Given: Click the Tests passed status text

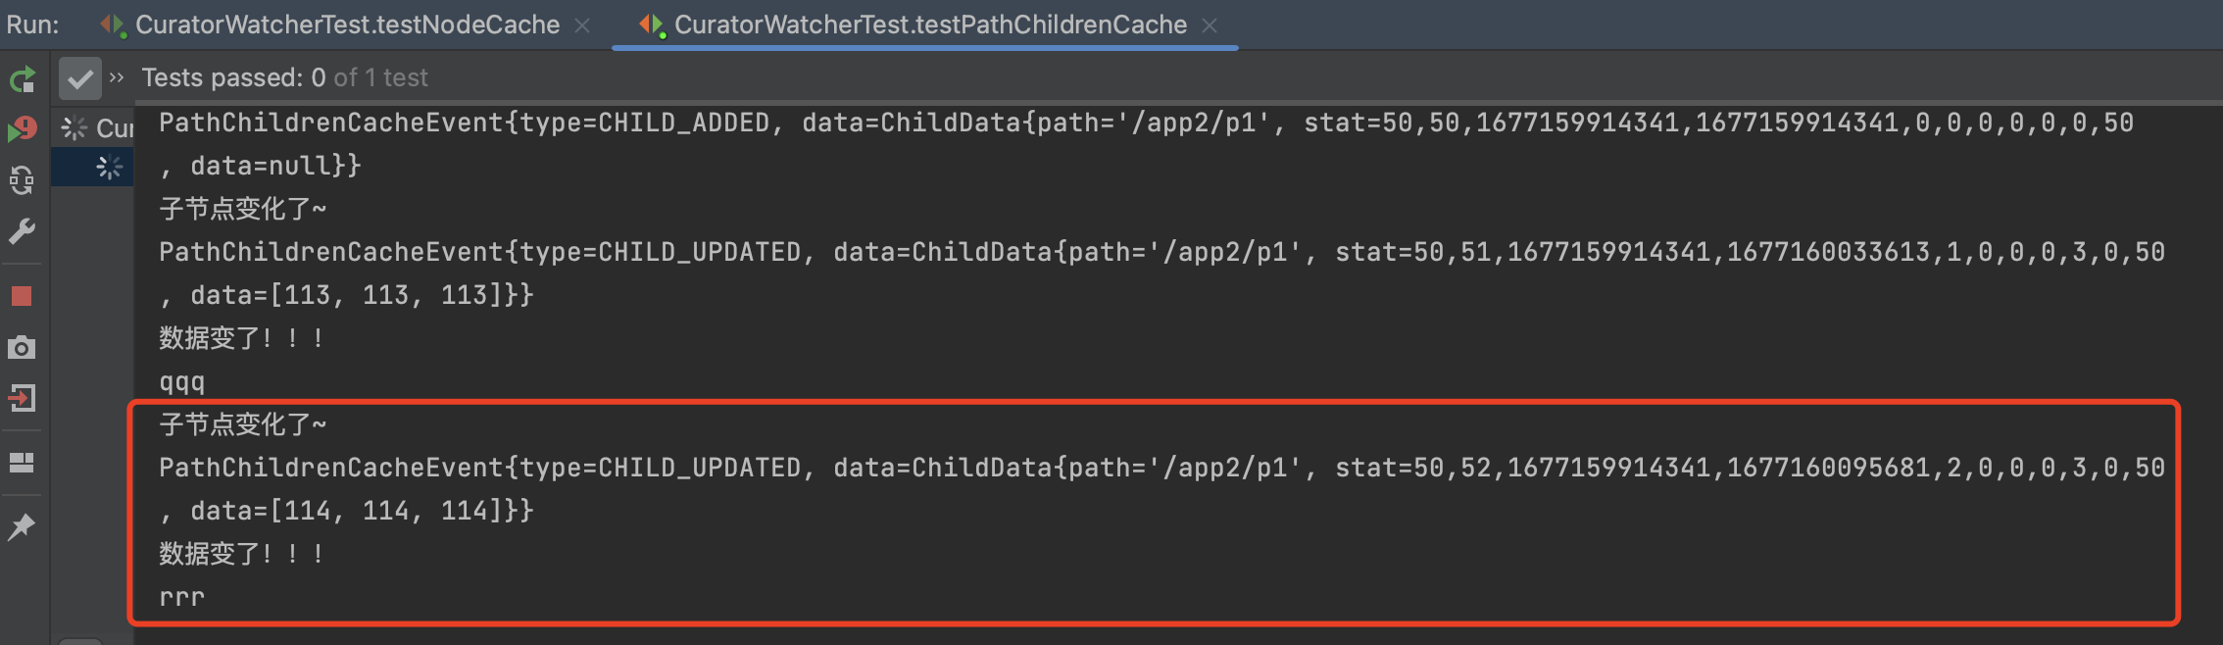Looking at the screenshot, I should point(284,77).
